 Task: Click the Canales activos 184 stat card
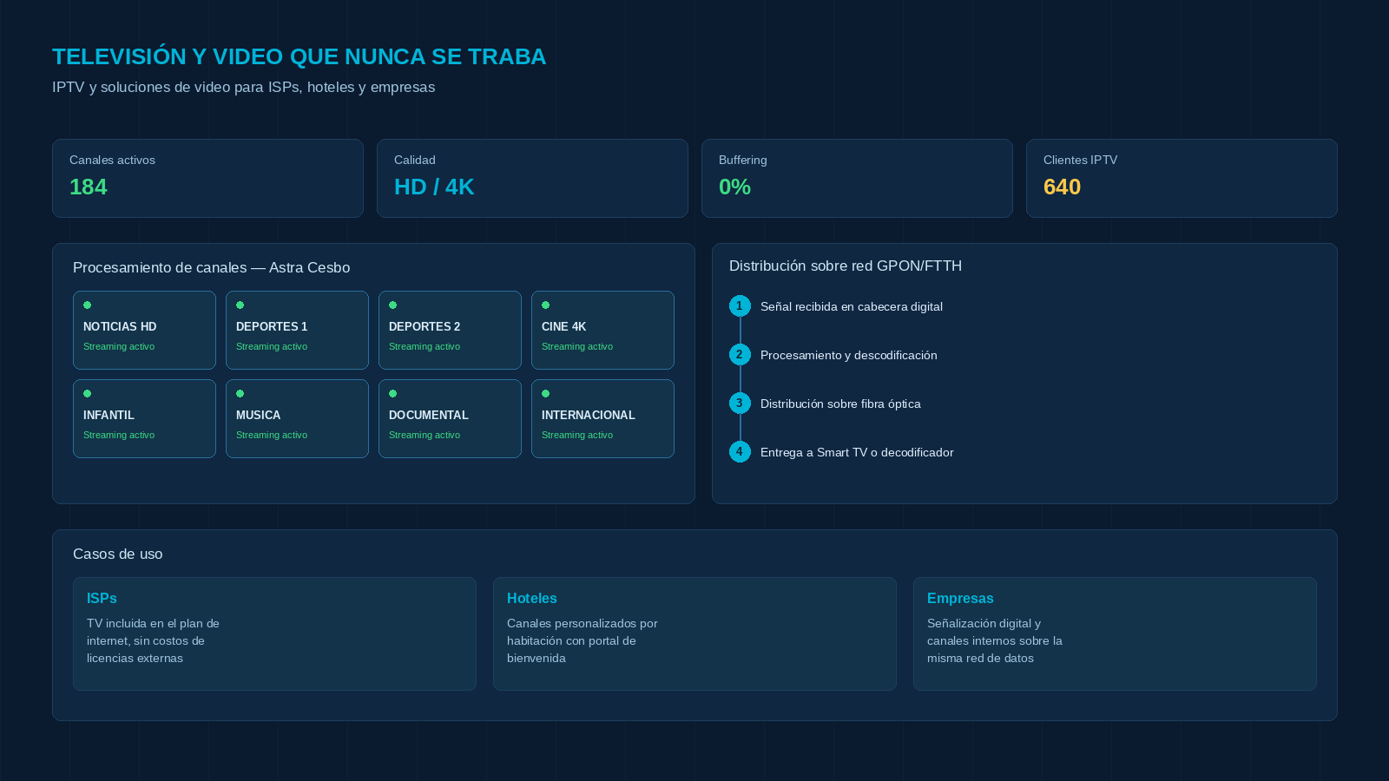[207, 178]
